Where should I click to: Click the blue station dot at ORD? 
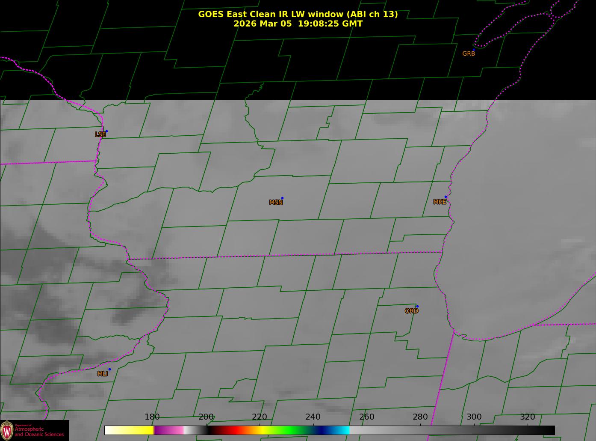click(417, 307)
